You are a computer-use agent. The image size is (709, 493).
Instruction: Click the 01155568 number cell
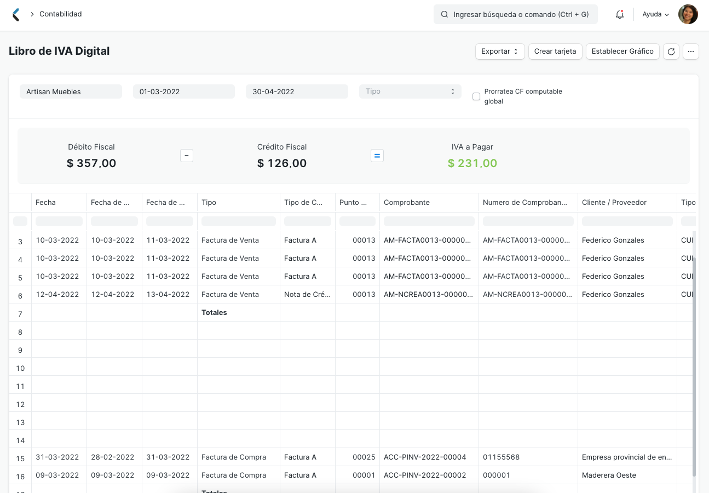point(528,457)
